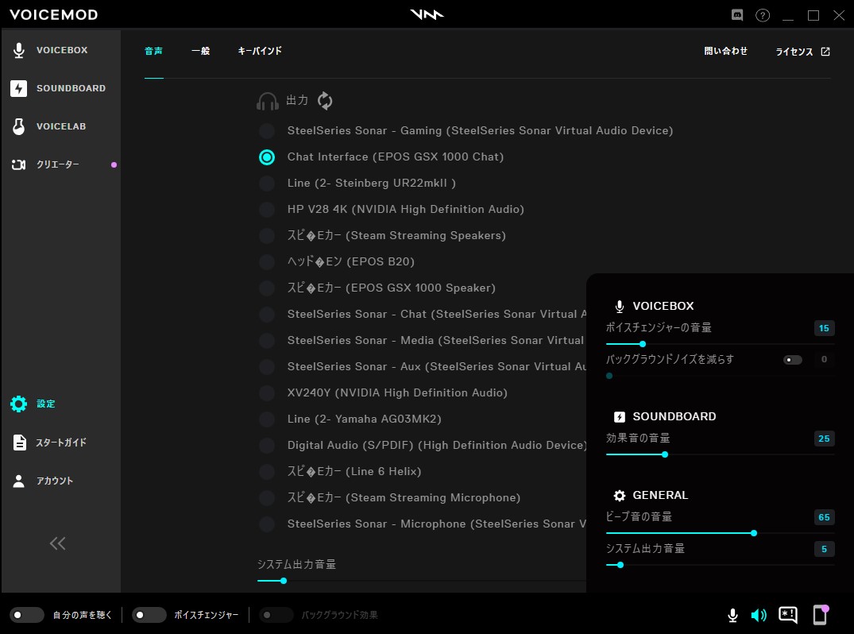Image resolution: width=854 pixels, height=634 pixels.
Task: Click the 効果音の音量 value box showing 25
Action: click(824, 439)
